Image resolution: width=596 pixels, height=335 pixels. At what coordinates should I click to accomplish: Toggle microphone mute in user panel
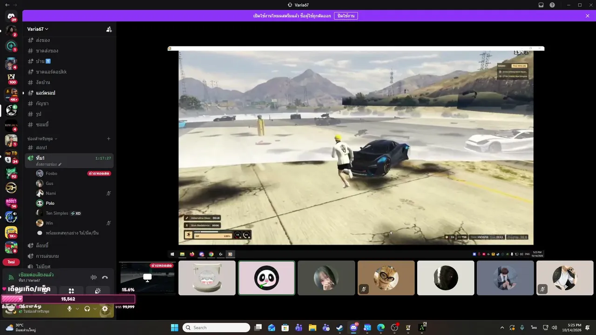[69, 308]
